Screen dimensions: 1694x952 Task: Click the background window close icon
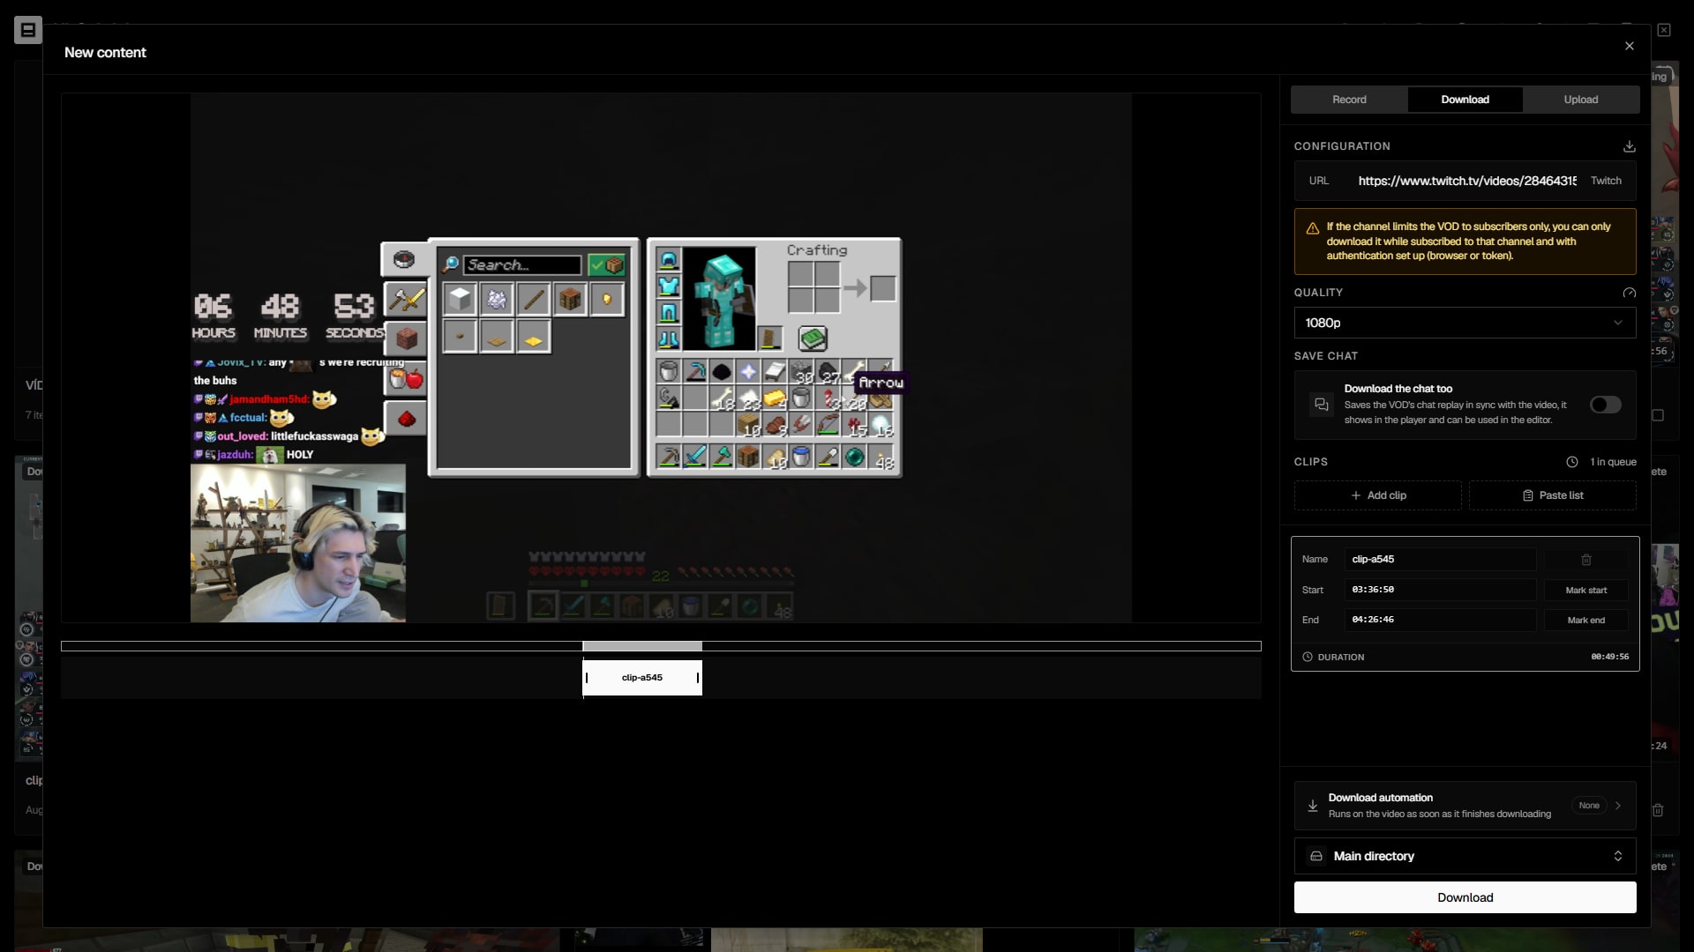pyautogui.click(x=1663, y=30)
